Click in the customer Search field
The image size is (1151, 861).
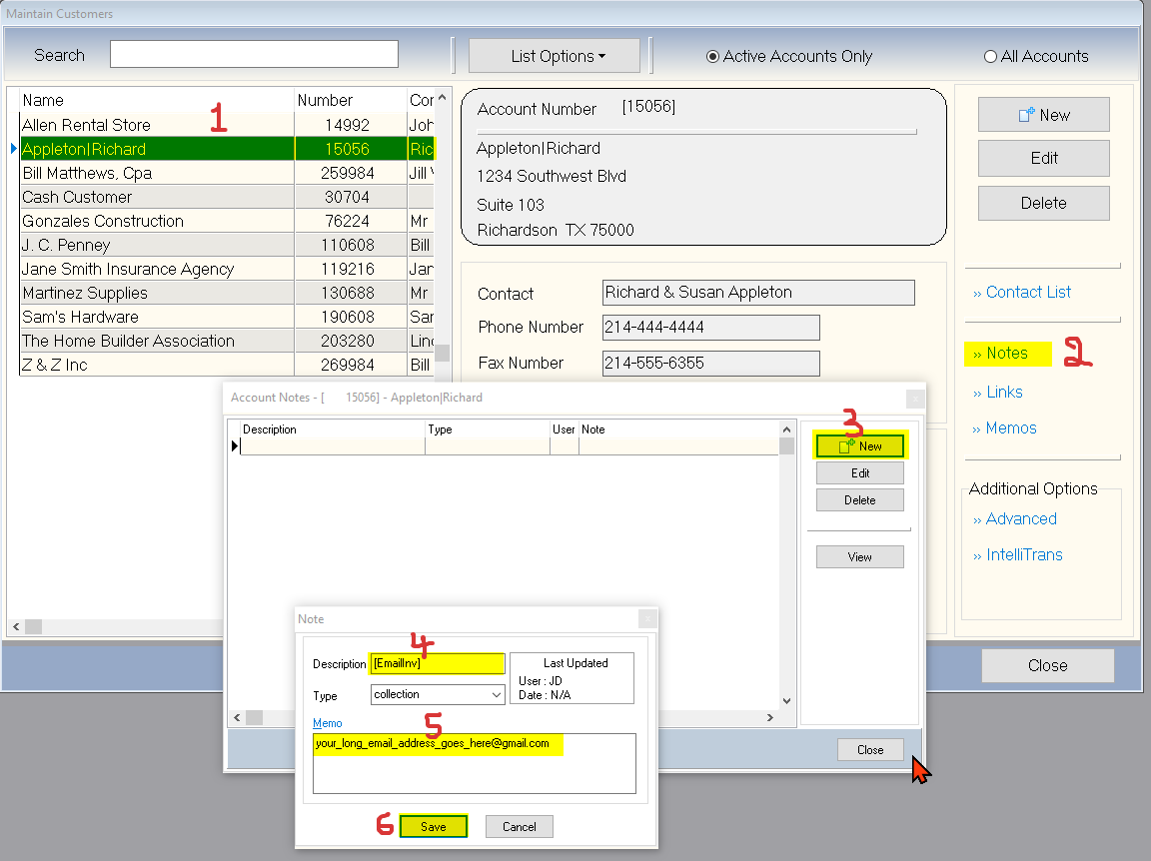[x=254, y=54]
